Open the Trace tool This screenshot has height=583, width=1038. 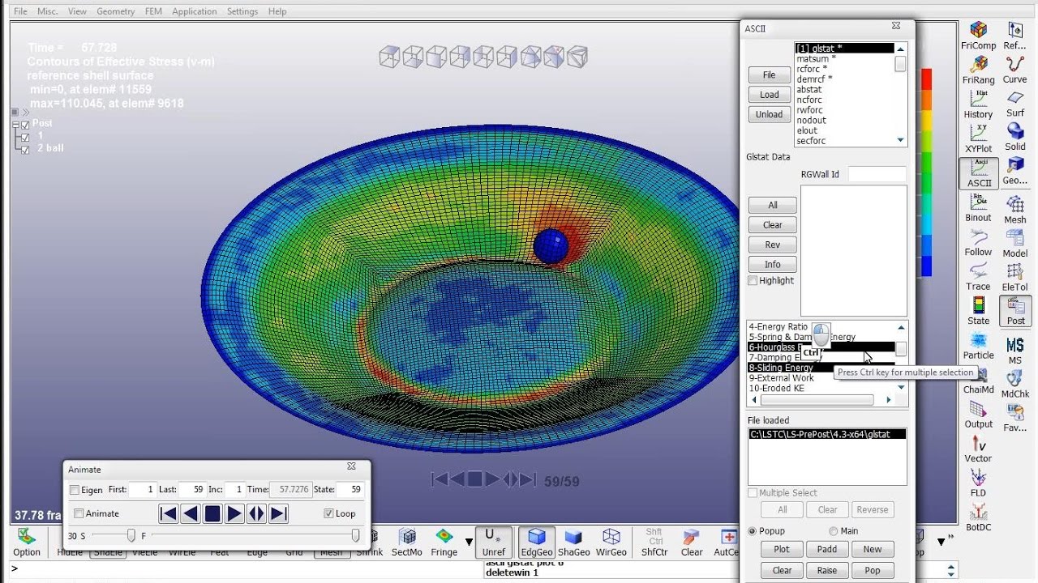[979, 276]
